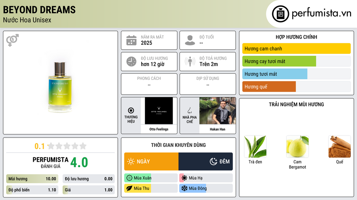Click the nose icon for Nhà pha chế
Viewport: 357px width, 200px height.
click(x=189, y=110)
